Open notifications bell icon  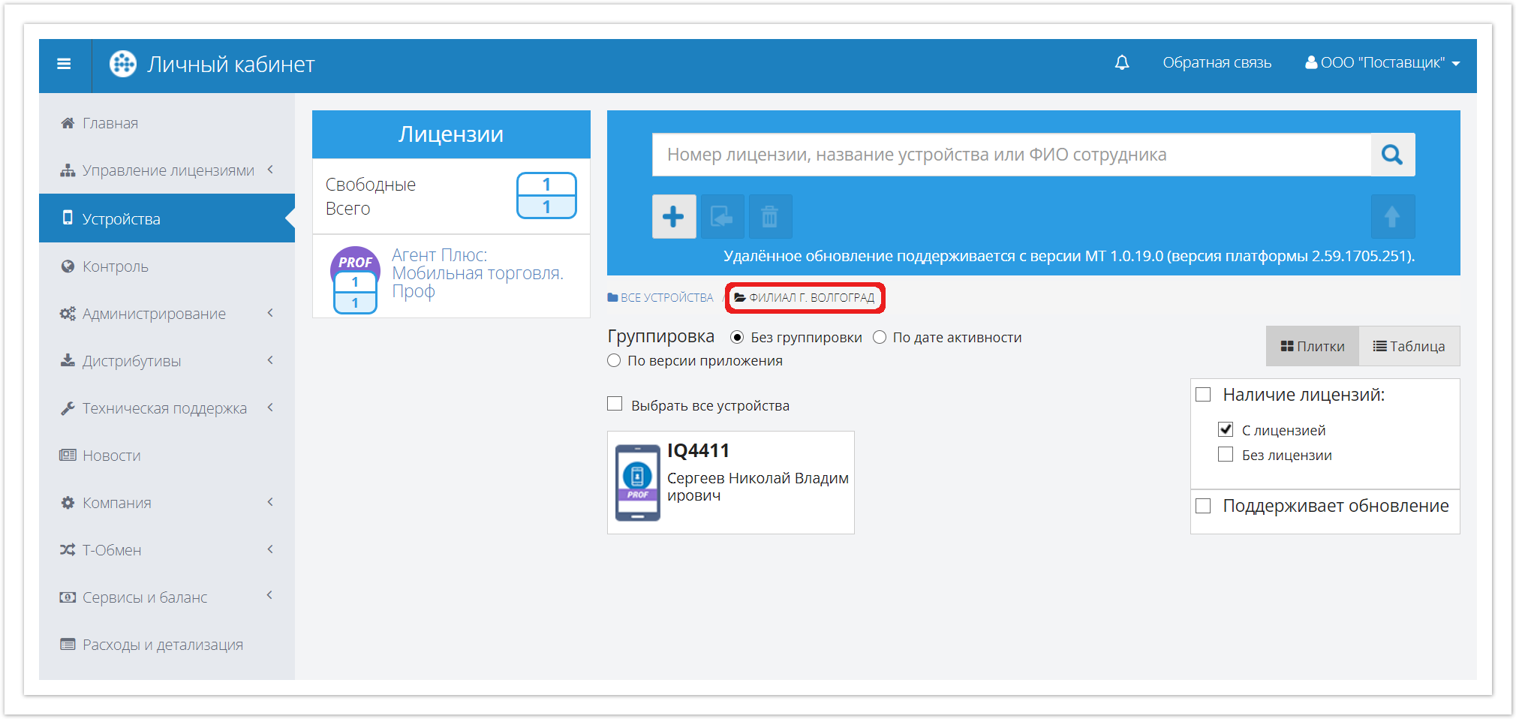tap(1121, 63)
